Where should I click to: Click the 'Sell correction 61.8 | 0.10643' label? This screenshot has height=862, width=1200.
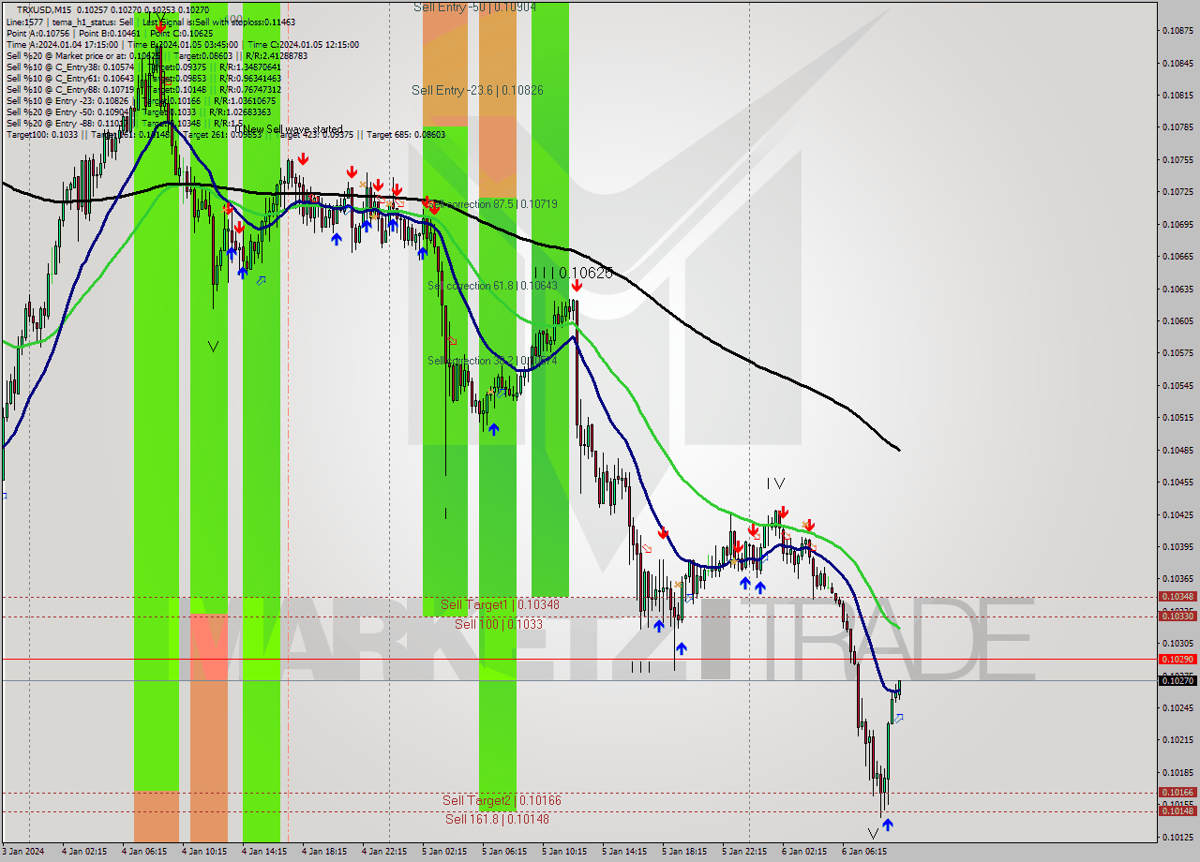click(492, 285)
